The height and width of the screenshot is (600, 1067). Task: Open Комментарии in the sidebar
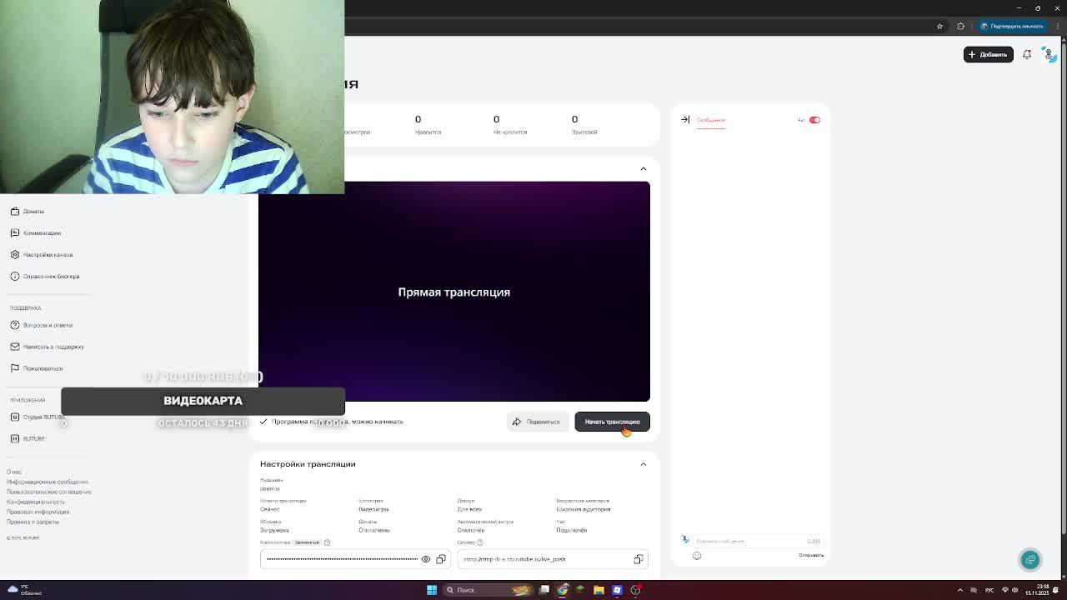[x=42, y=233]
